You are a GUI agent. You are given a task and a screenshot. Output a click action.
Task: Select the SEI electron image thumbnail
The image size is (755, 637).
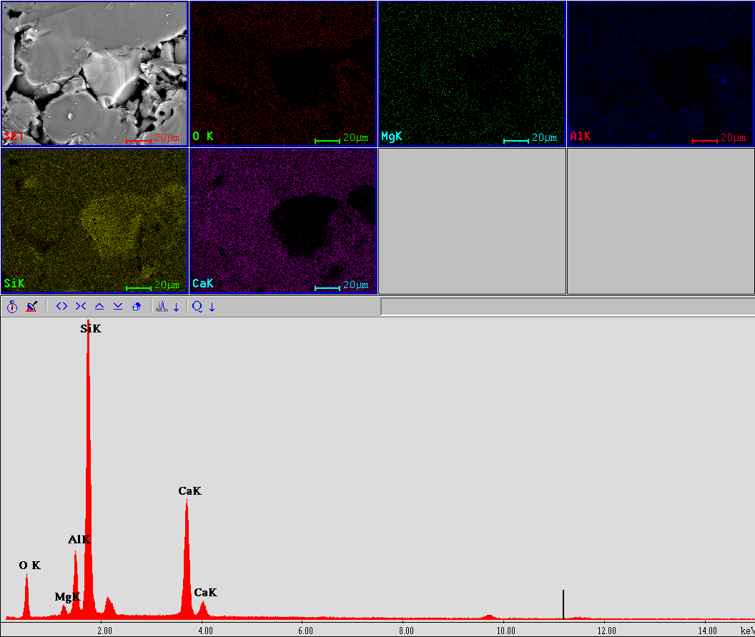(x=94, y=74)
